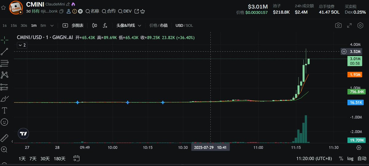Click the Solana chain round icon
369x166 pixels.
80,11
